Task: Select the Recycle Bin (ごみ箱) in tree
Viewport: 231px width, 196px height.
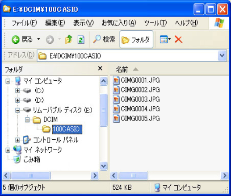Action: (27, 159)
